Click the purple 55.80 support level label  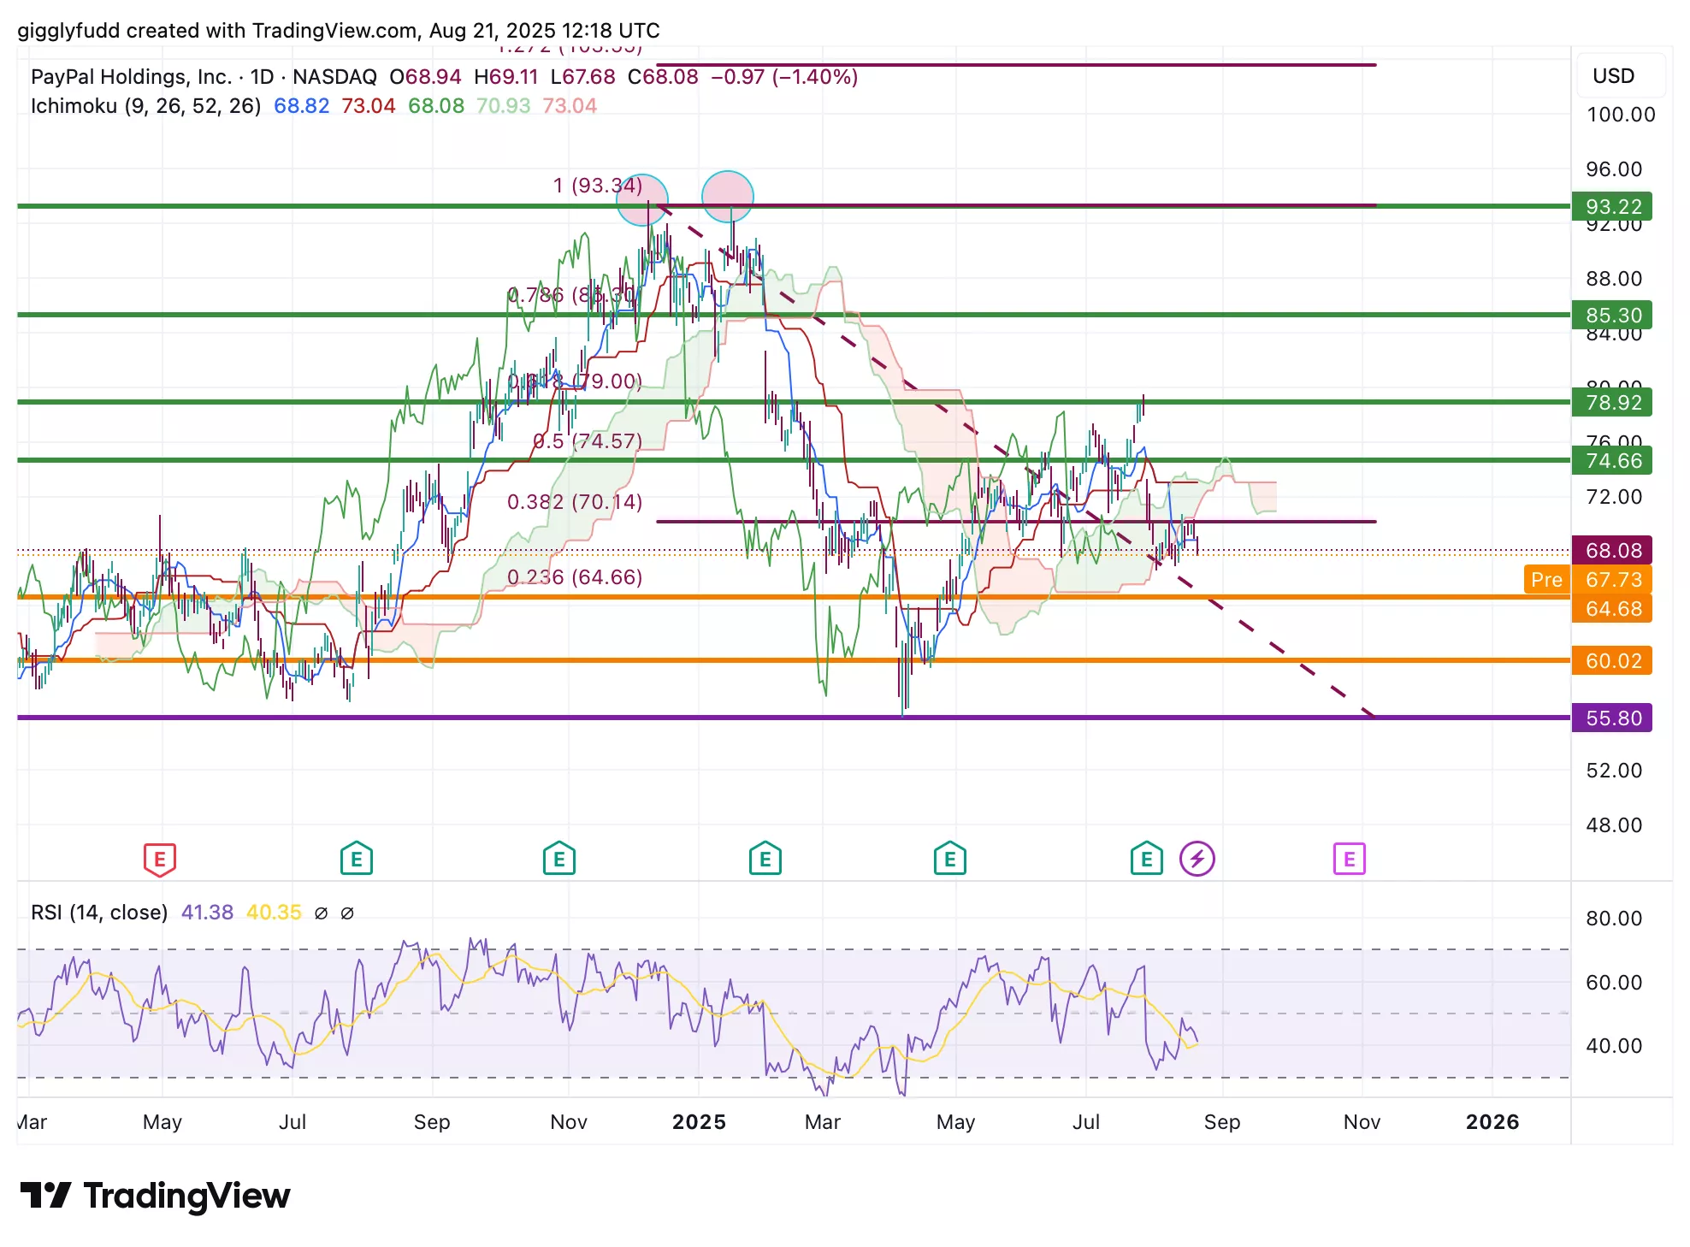pyautogui.click(x=1612, y=718)
